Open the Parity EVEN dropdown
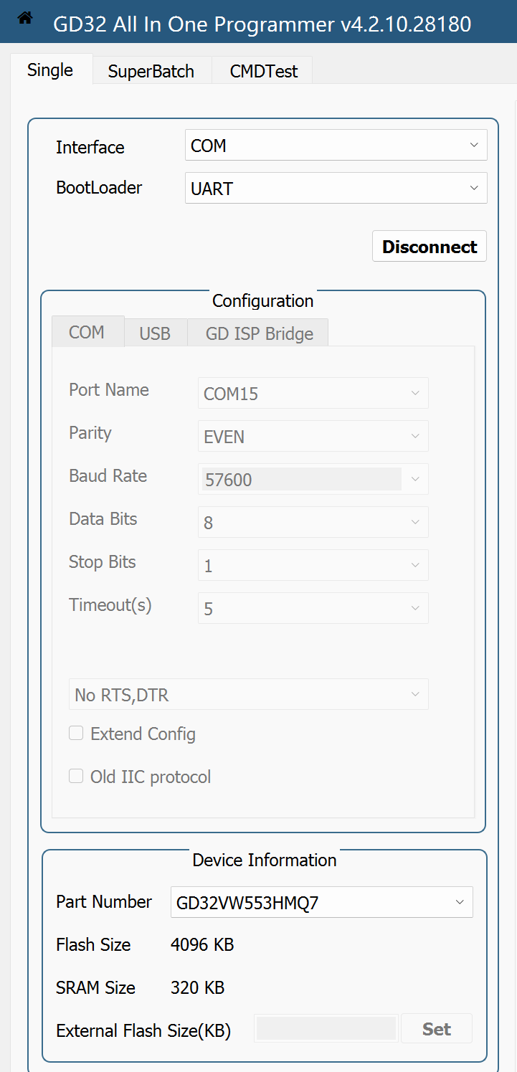 coord(313,436)
